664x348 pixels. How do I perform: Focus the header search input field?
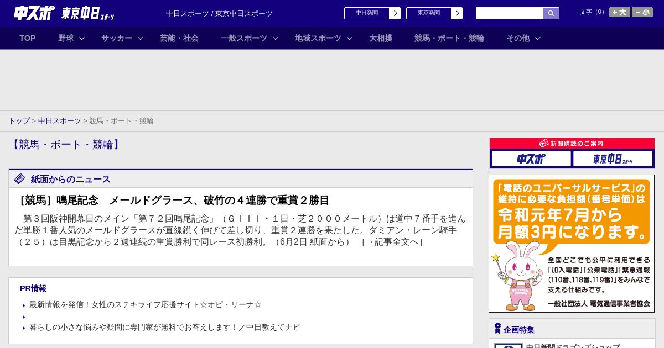(510, 13)
